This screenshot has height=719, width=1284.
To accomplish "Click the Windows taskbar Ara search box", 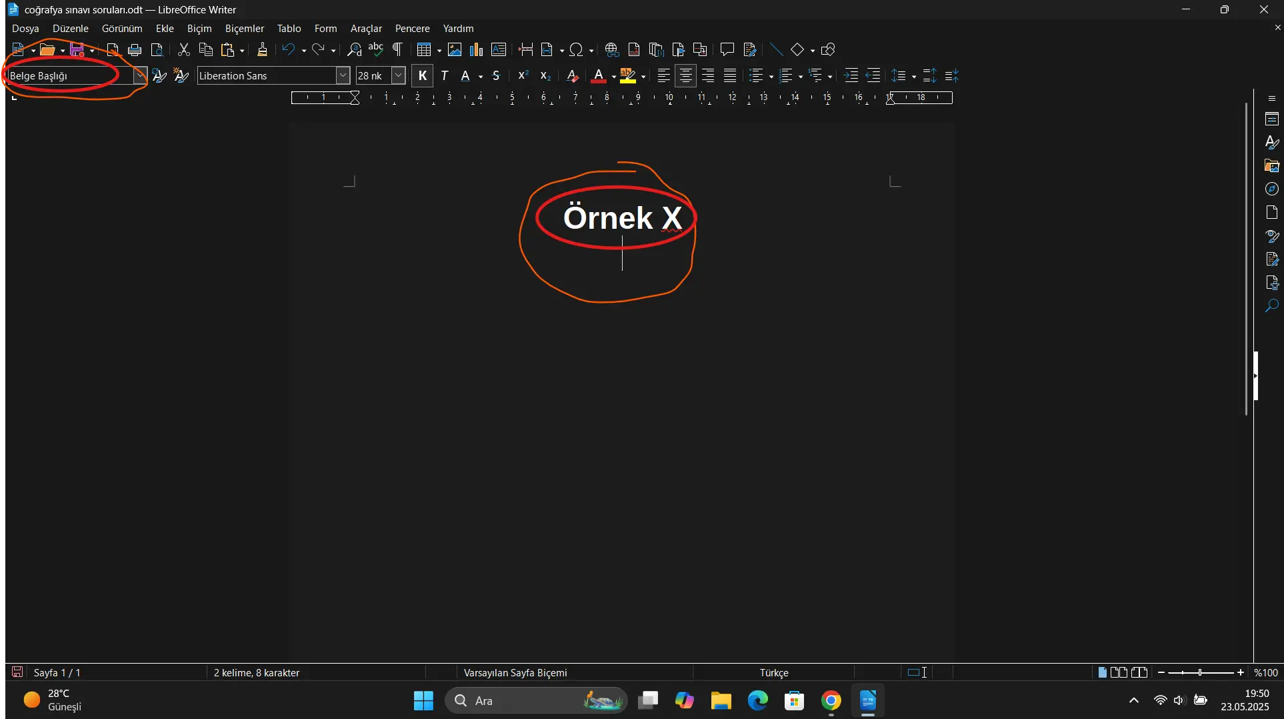I will coord(536,700).
